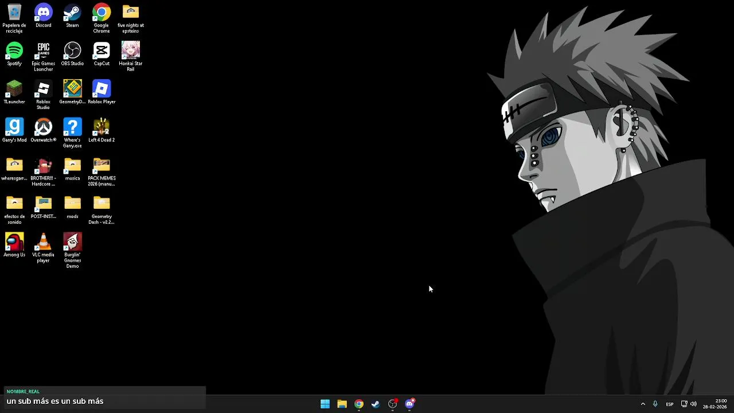Select the OBS Studio desktop shortcut
This screenshot has width=734, height=413.
pyautogui.click(x=72, y=54)
